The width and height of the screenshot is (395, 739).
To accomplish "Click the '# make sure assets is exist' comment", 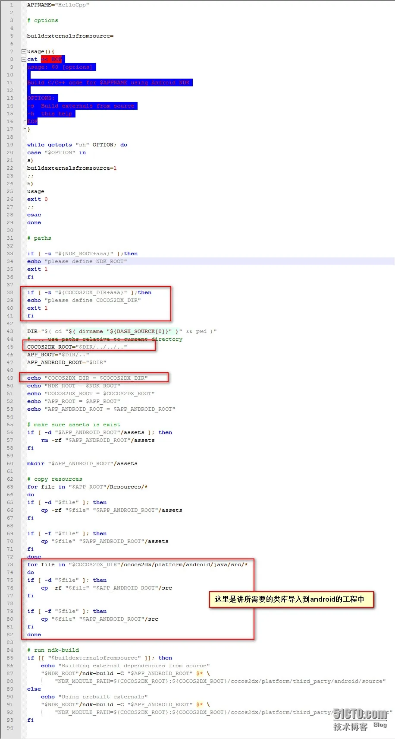I will pos(74,425).
